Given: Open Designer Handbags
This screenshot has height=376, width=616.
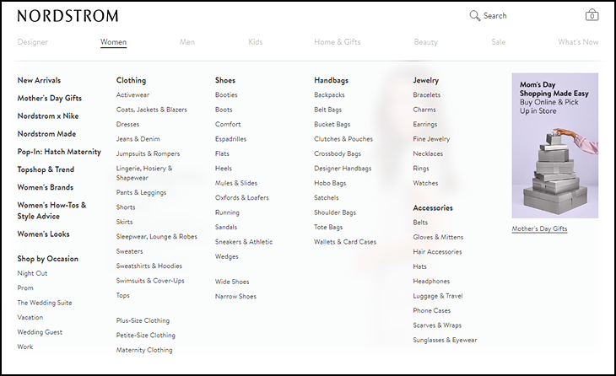Looking at the screenshot, I should [343, 169].
